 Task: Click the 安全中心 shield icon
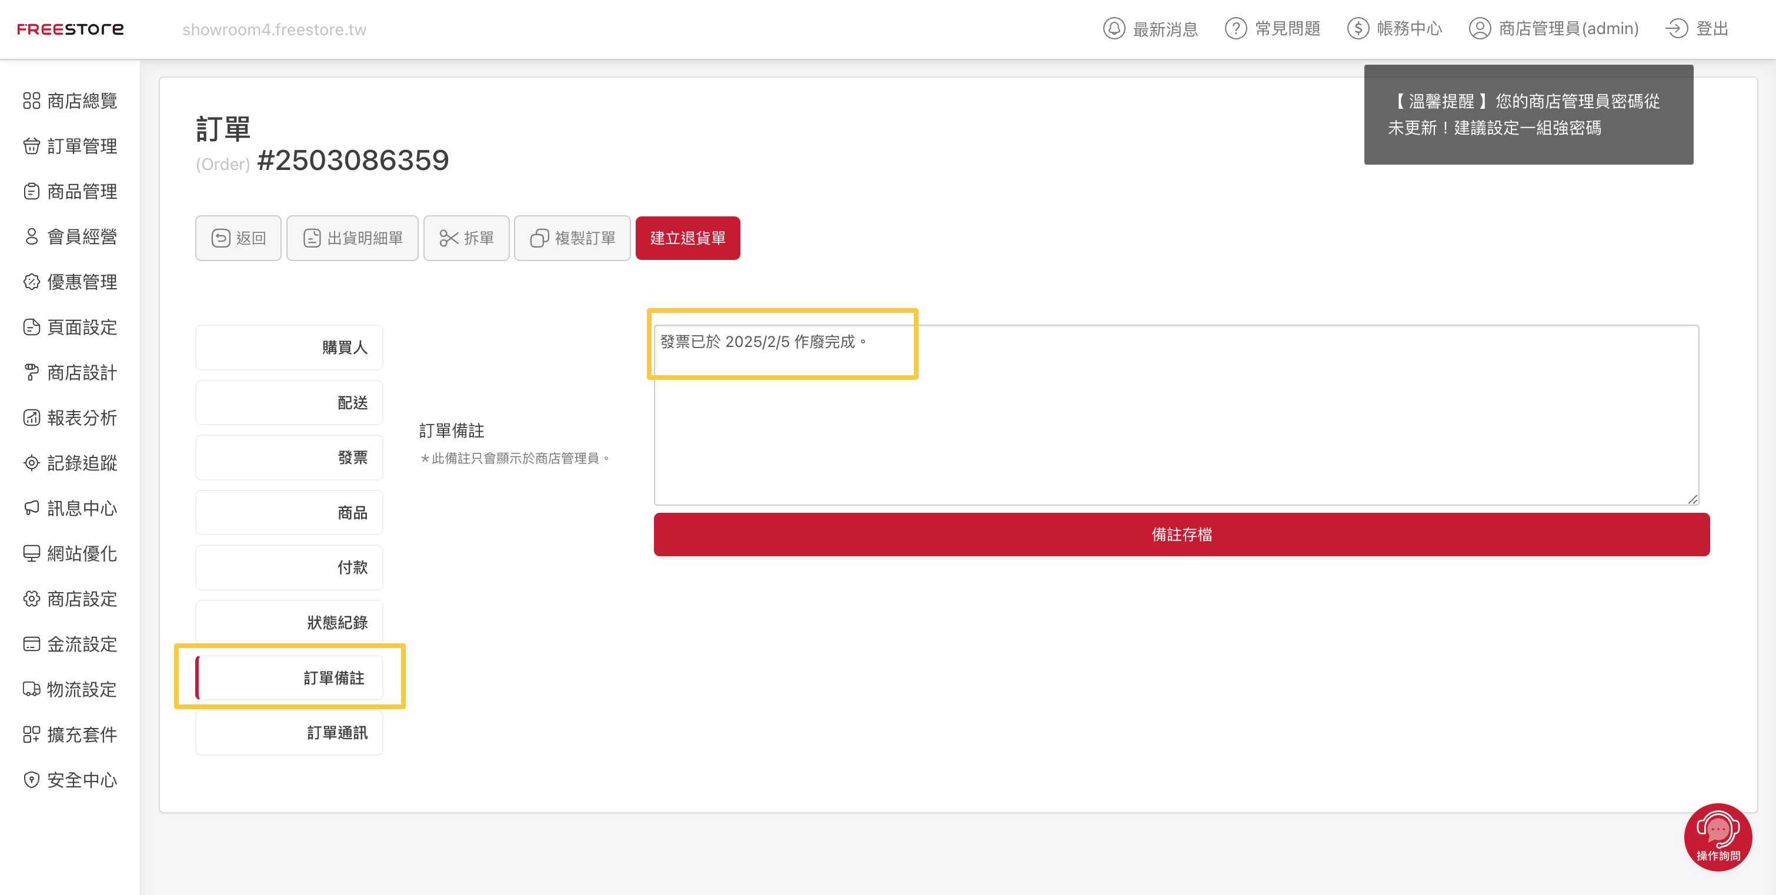coord(31,779)
